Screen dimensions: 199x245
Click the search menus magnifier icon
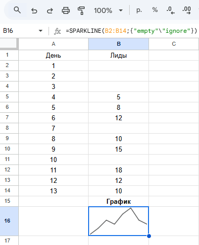coord(17,10)
